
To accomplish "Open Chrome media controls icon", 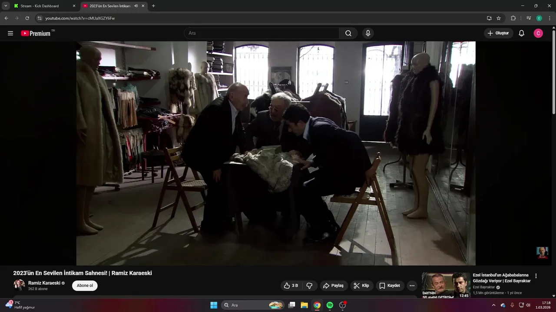I will pos(529,18).
